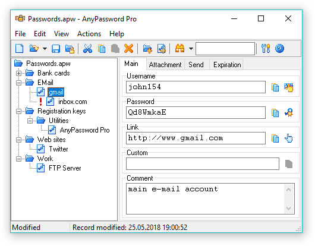The width and height of the screenshot is (315, 246).
Task: Open the link using the hand icon
Action: (289, 138)
